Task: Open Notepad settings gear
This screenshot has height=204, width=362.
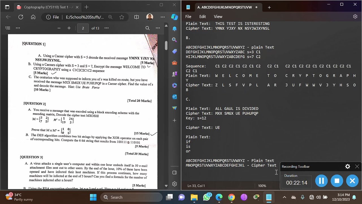Action: [355, 16]
